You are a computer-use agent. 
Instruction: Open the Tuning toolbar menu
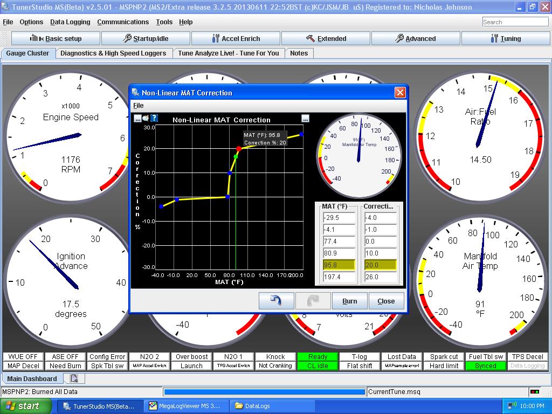pos(506,39)
